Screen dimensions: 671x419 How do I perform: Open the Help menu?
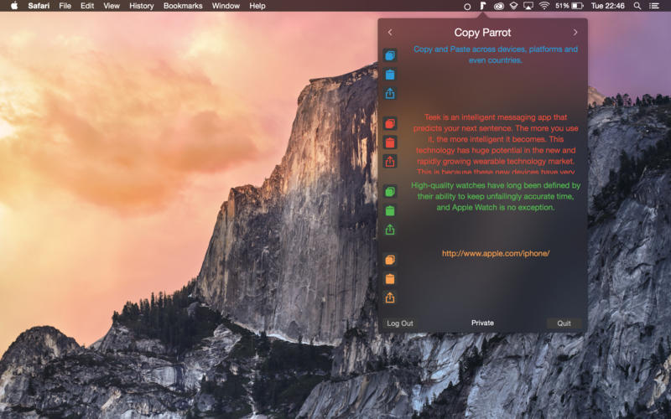click(257, 6)
